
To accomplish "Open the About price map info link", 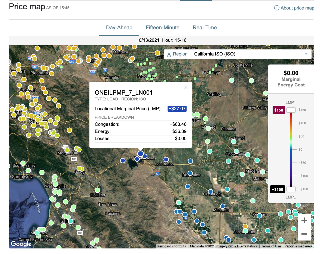I will (x=294, y=8).
